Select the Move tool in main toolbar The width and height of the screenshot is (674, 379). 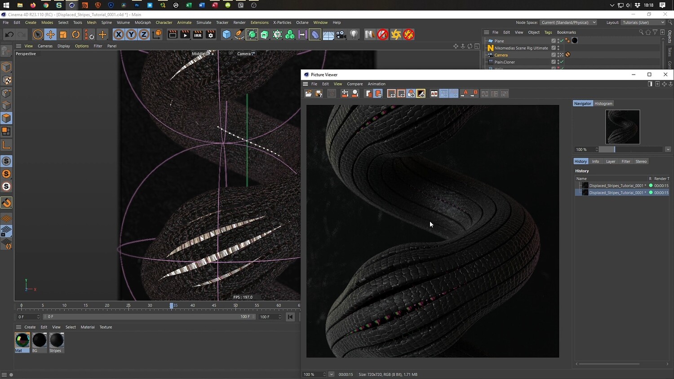pos(50,35)
